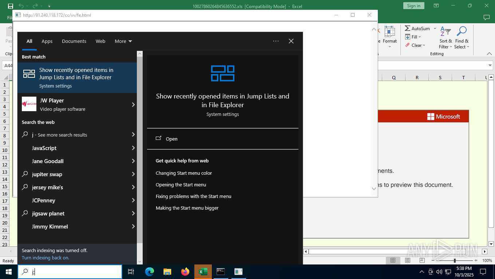Expand jupiter swap suggestion arrow
495x279 pixels.
coord(133,174)
